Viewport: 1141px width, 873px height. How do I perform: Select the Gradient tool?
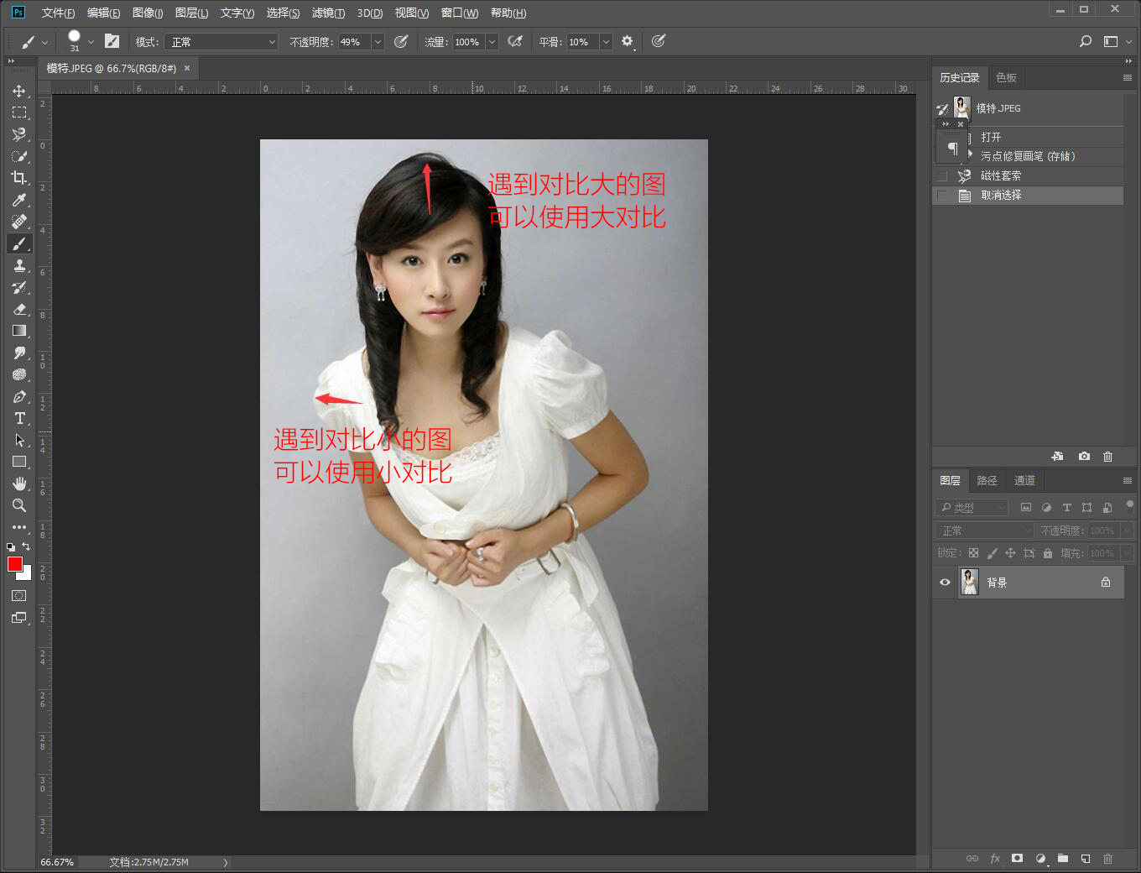(18, 331)
